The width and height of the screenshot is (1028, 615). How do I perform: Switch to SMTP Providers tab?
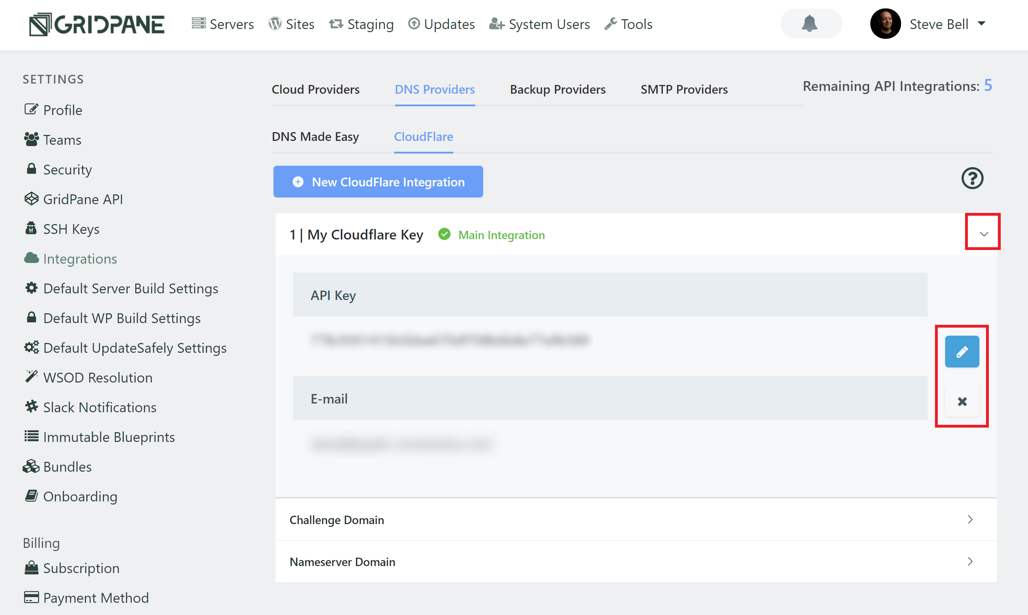(684, 89)
